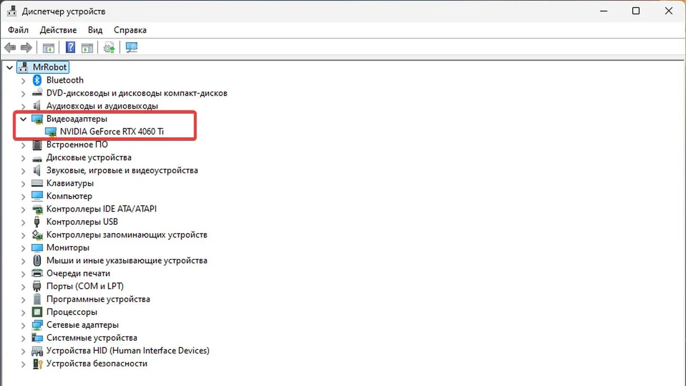The height and width of the screenshot is (386, 686).
Task: Select Дисковые устройства tree item
Action: click(89, 158)
